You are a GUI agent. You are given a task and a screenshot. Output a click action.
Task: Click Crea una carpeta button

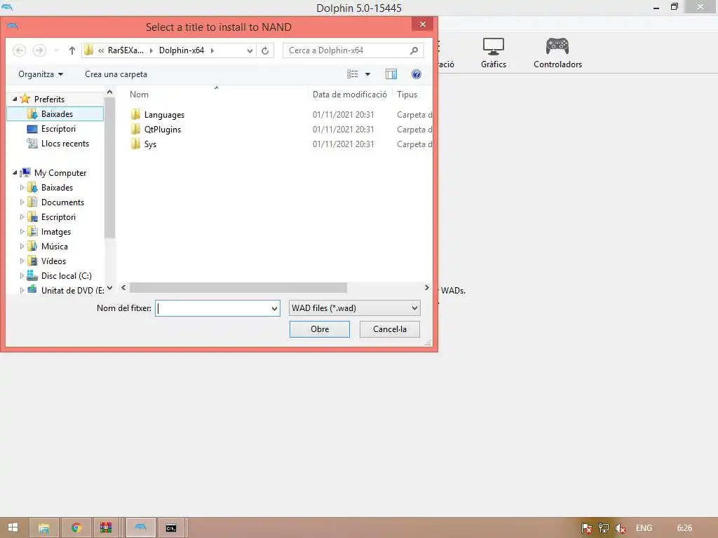pos(116,74)
